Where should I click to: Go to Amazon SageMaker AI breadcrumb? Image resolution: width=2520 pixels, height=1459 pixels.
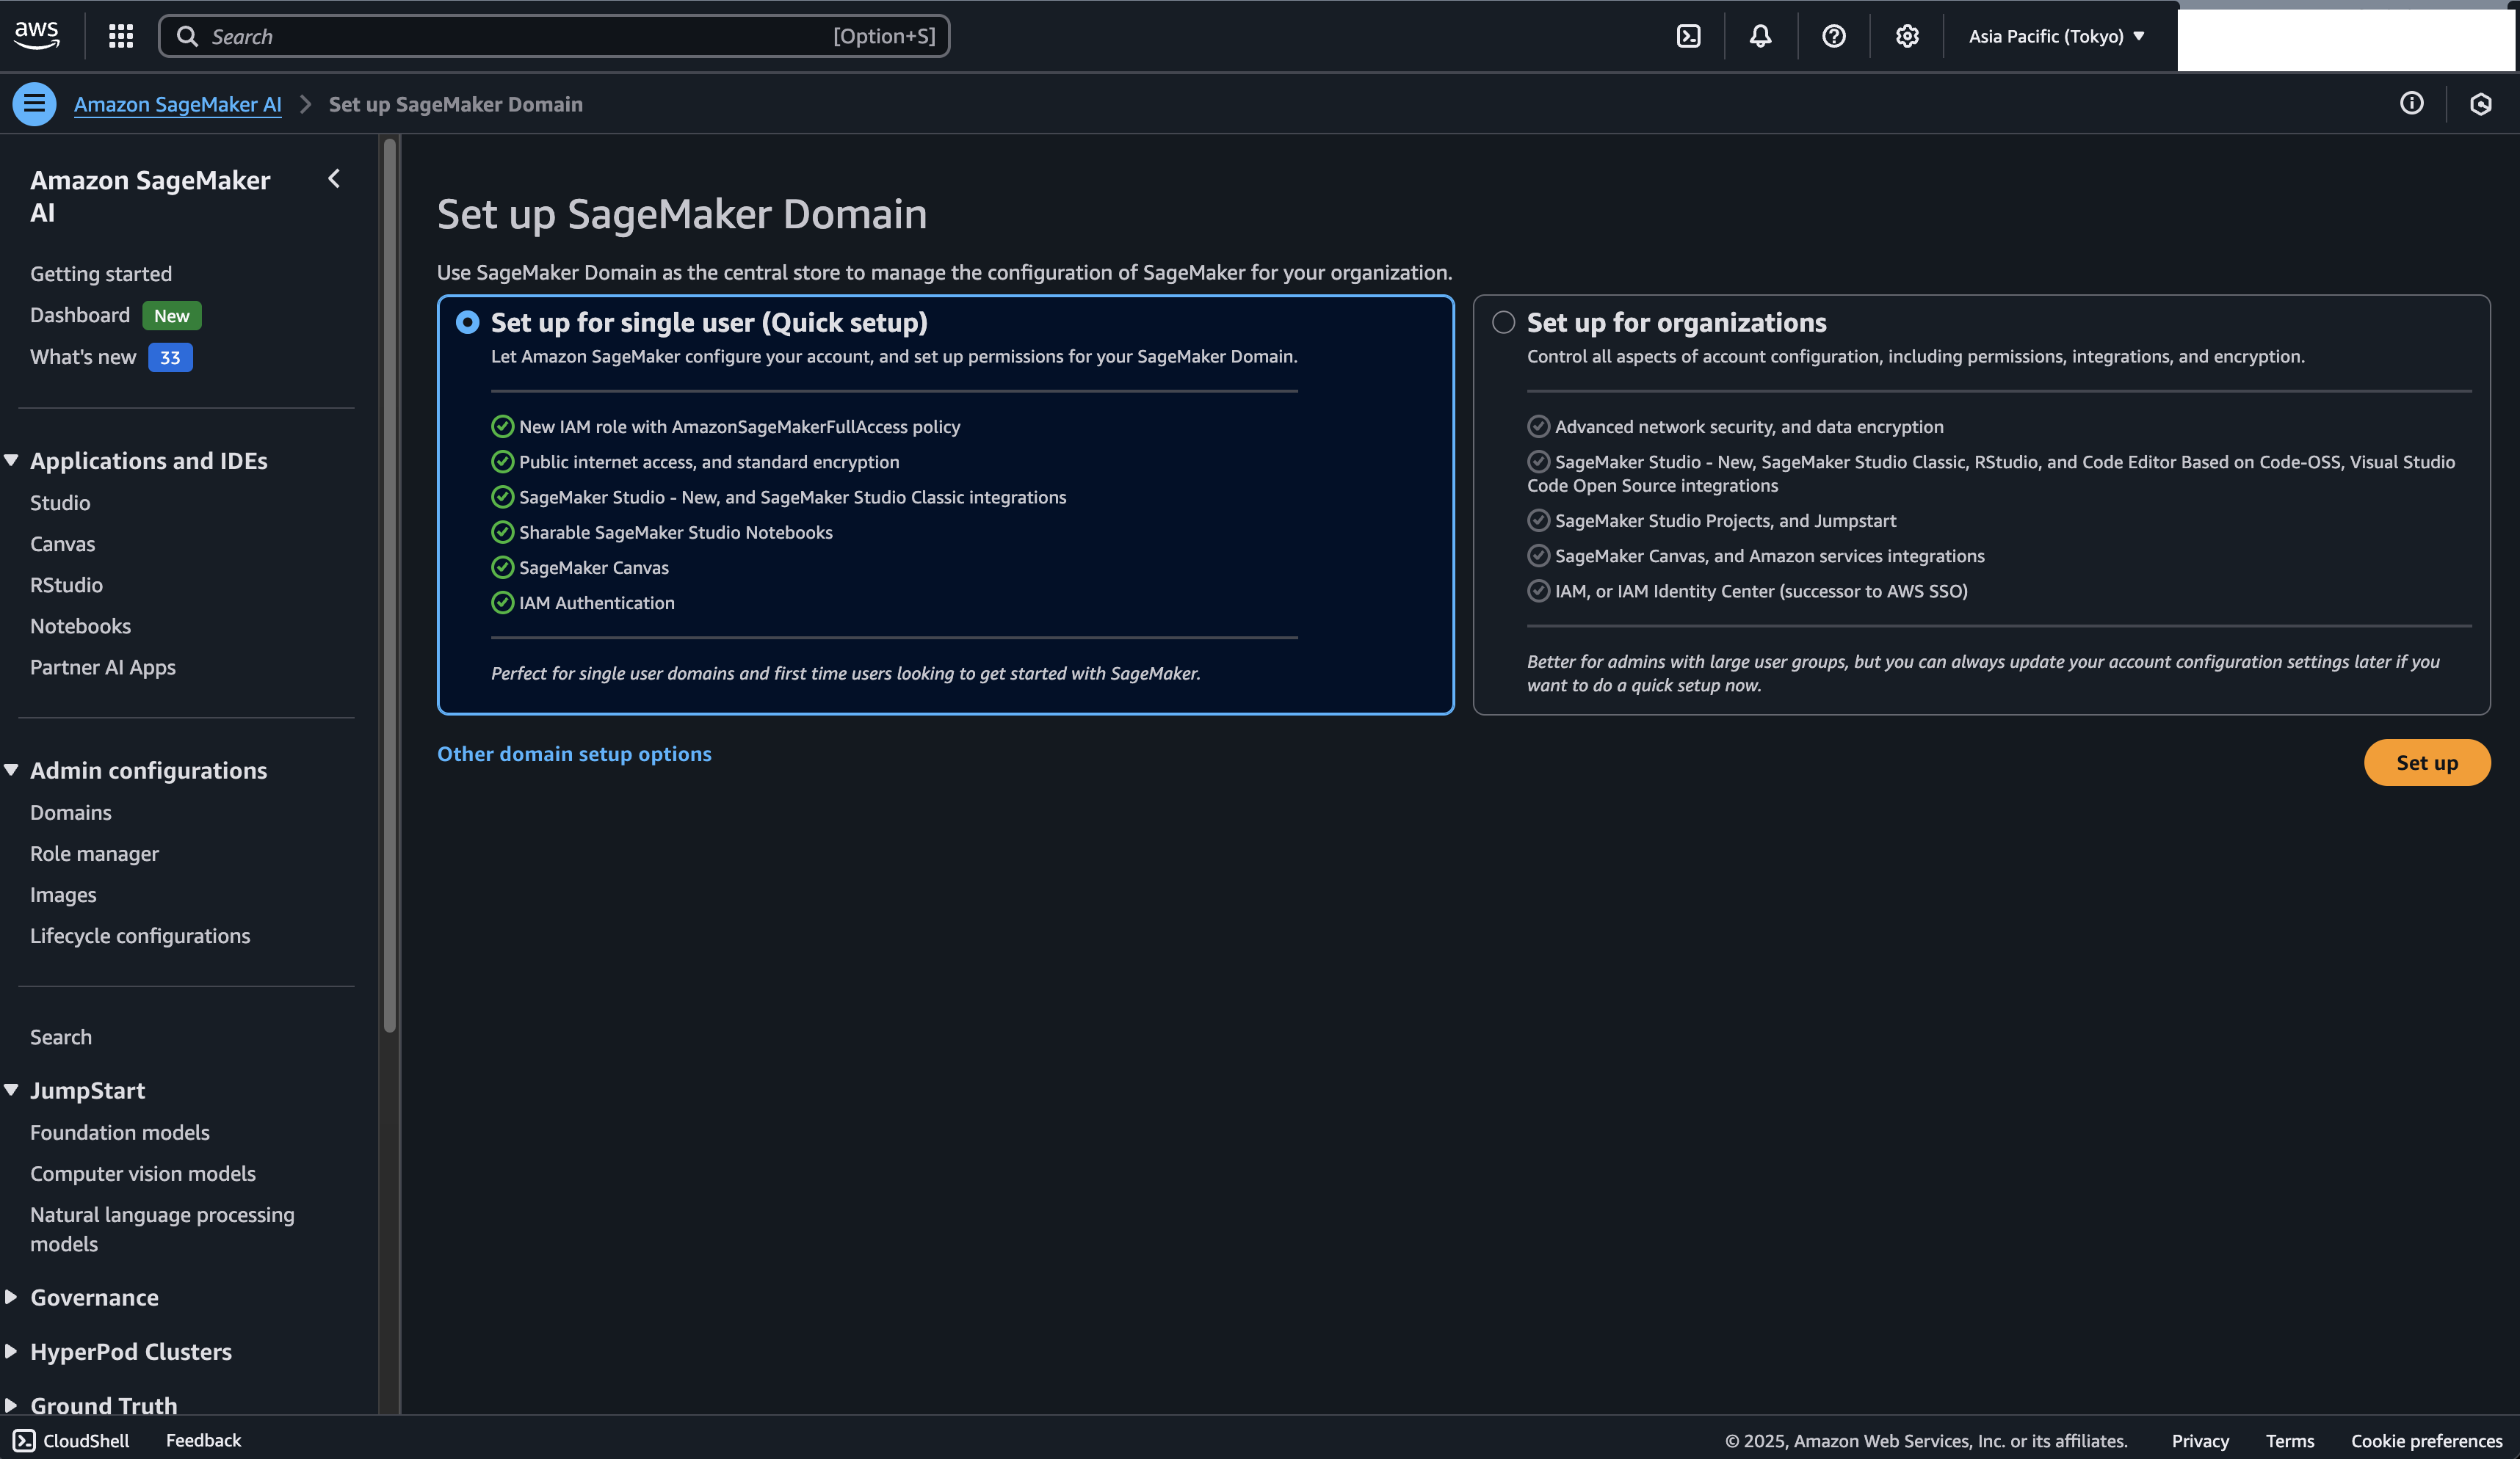click(x=178, y=104)
